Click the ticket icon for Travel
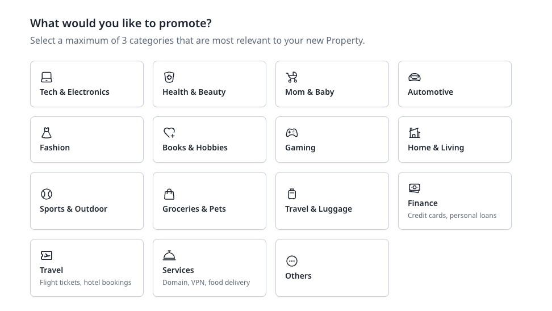The image size is (552, 311). click(x=47, y=255)
